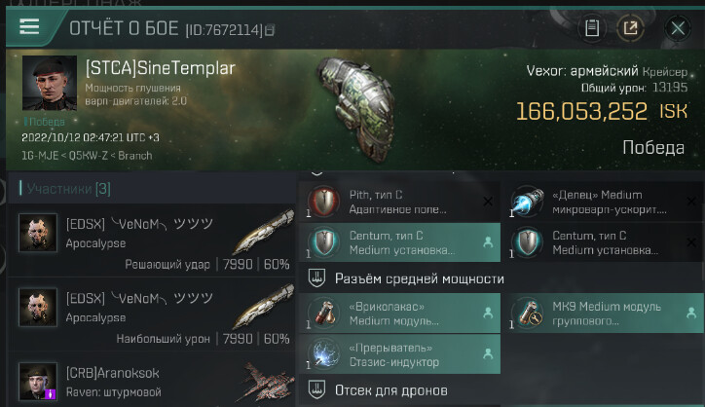The width and height of the screenshot is (705, 407).
Task: Open the hamburger menu beside the report title
Action: tap(29, 27)
